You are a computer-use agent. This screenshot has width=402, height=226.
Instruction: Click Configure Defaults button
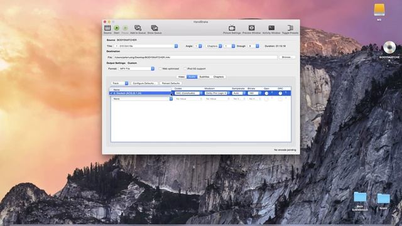[144, 83]
